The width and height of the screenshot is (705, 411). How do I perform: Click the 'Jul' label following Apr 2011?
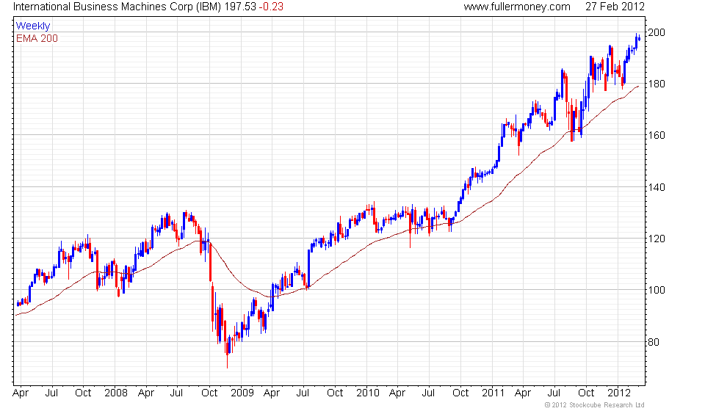click(x=554, y=393)
